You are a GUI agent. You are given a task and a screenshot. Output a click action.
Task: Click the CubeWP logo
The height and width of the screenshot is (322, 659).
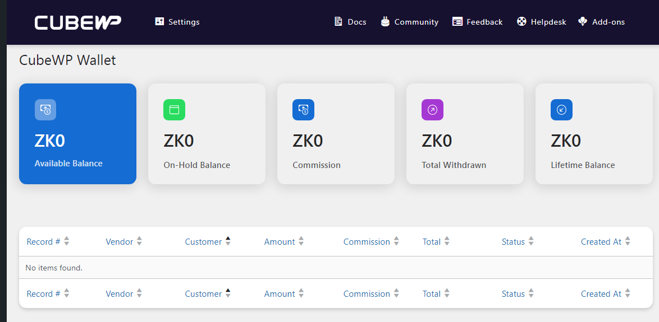click(x=78, y=22)
